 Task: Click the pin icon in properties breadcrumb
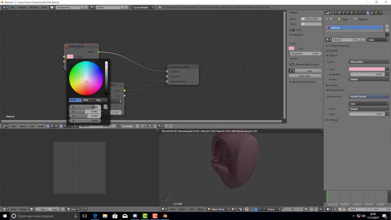(x=327, y=19)
